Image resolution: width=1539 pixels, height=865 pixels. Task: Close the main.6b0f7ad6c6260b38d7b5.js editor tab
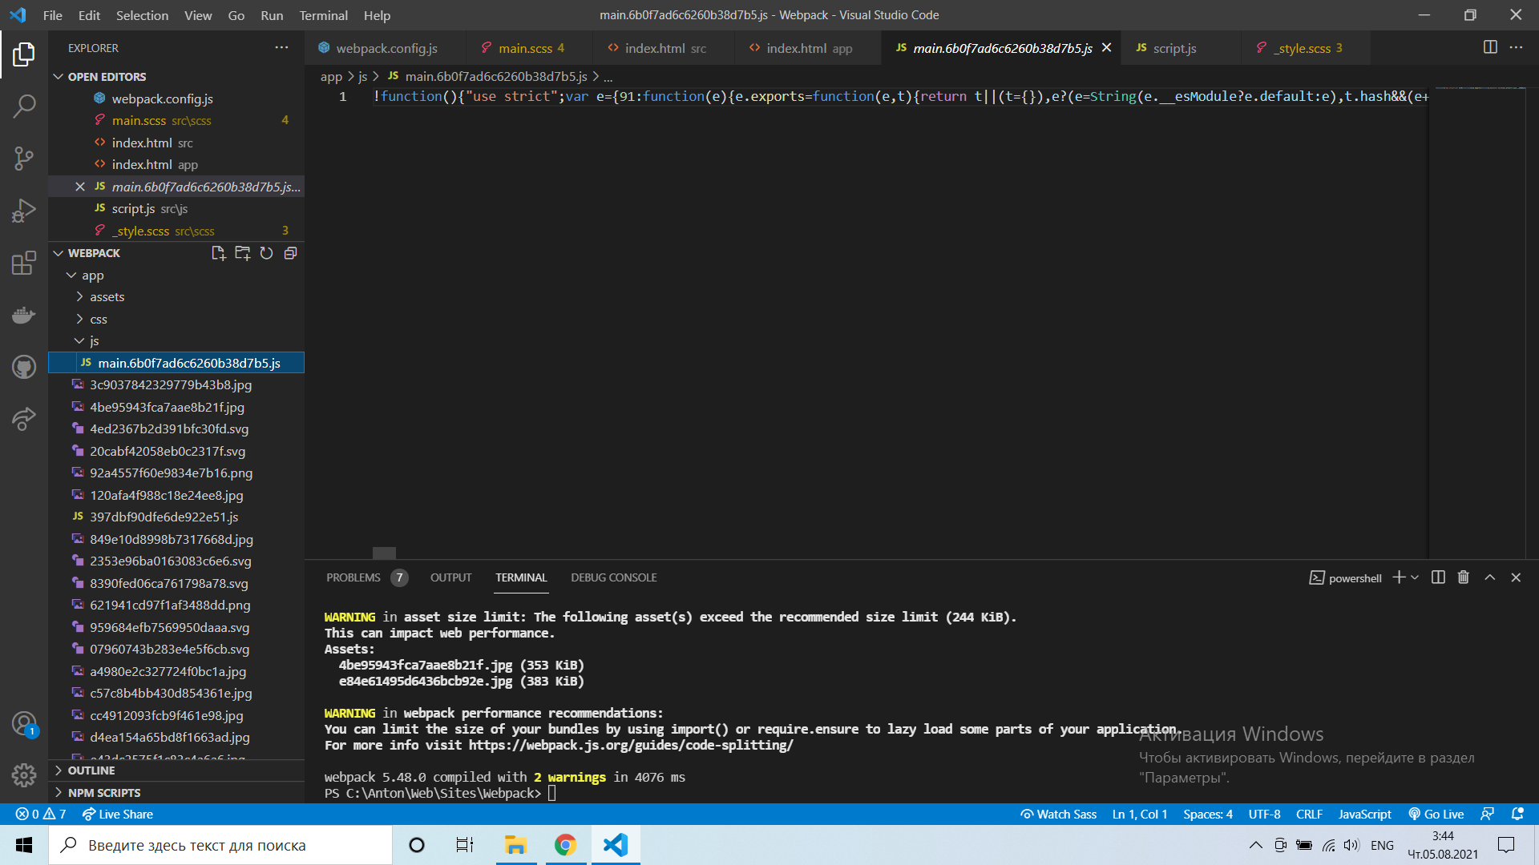(1106, 48)
